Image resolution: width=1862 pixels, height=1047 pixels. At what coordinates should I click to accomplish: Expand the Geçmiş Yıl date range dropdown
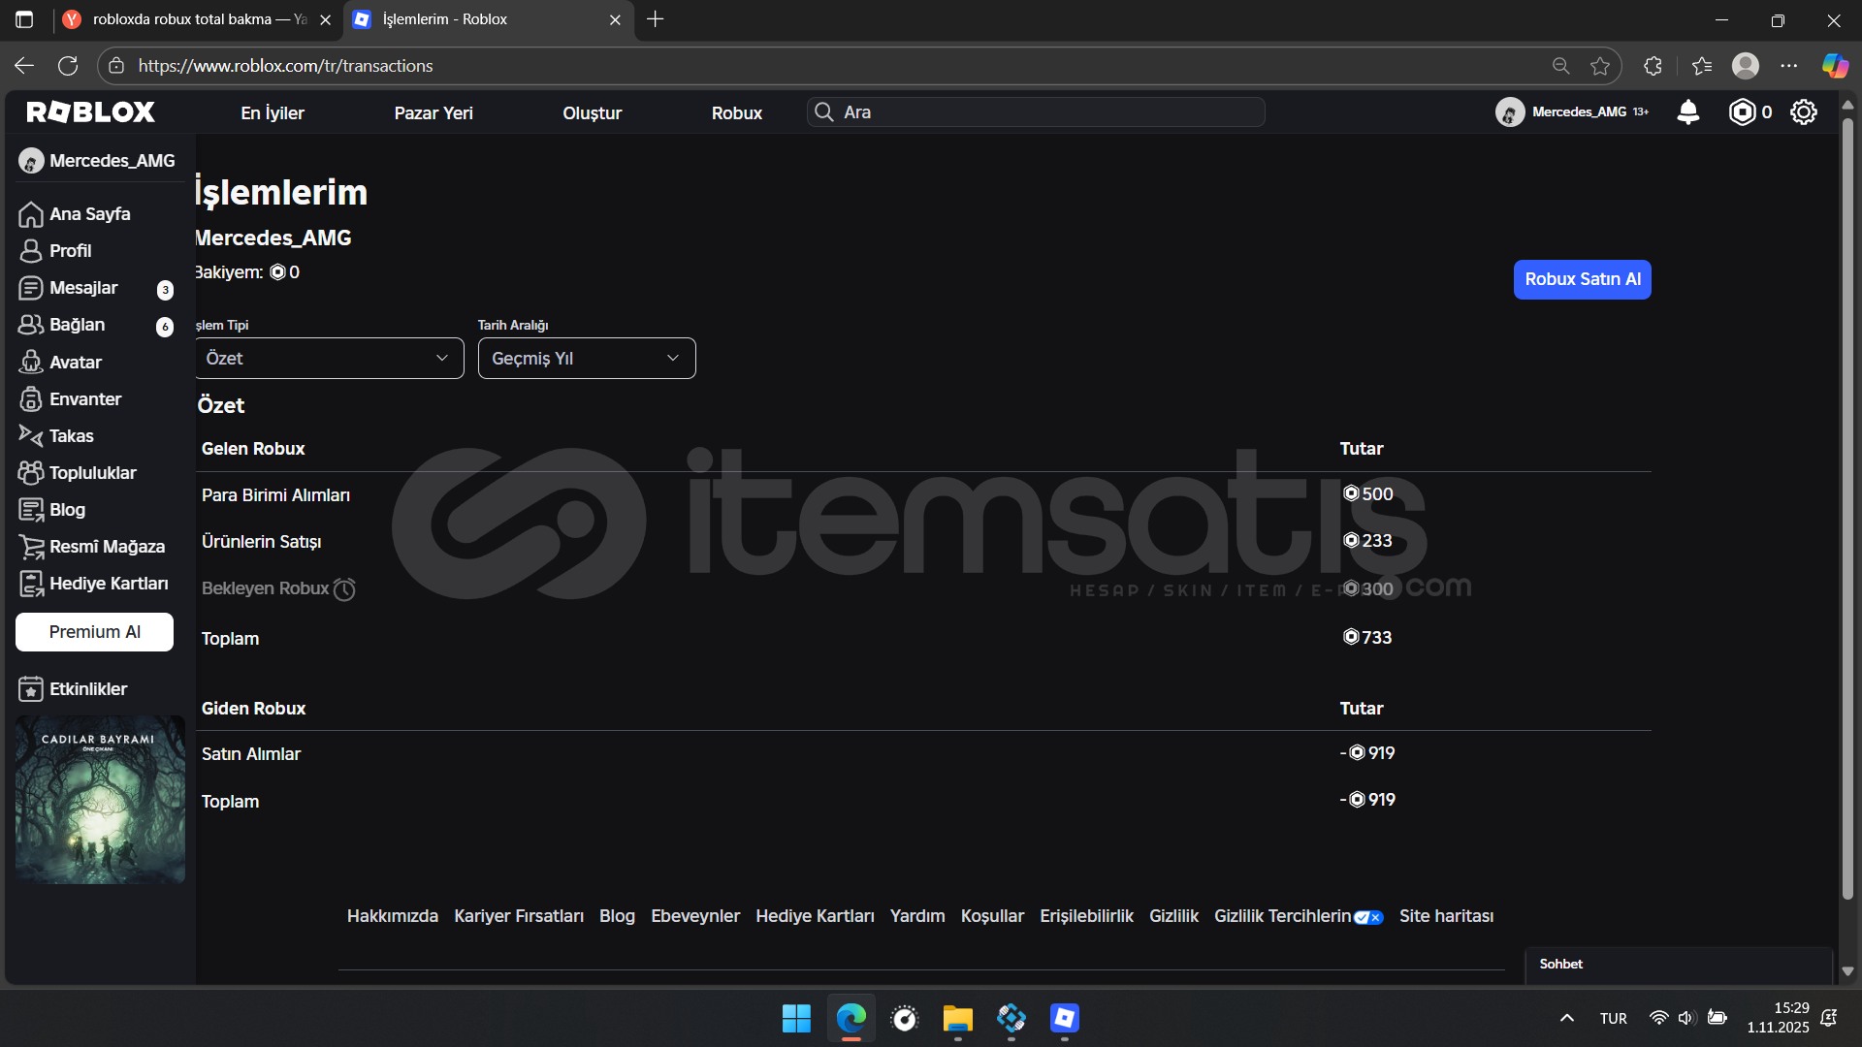point(586,359)
